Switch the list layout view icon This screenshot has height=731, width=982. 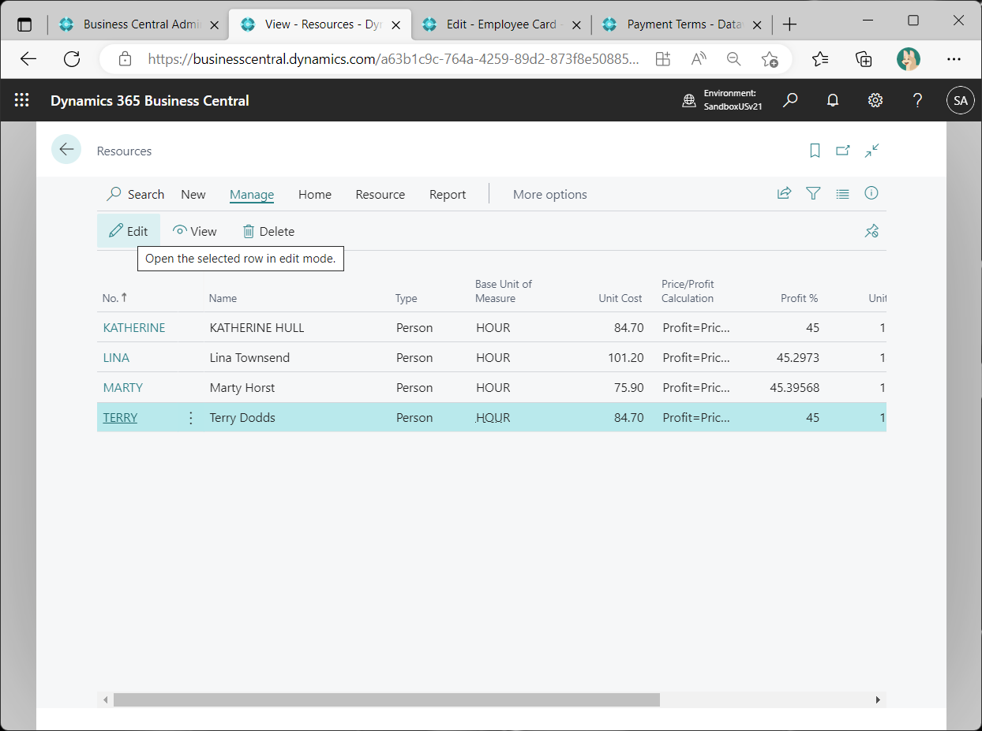coord(842,193)
